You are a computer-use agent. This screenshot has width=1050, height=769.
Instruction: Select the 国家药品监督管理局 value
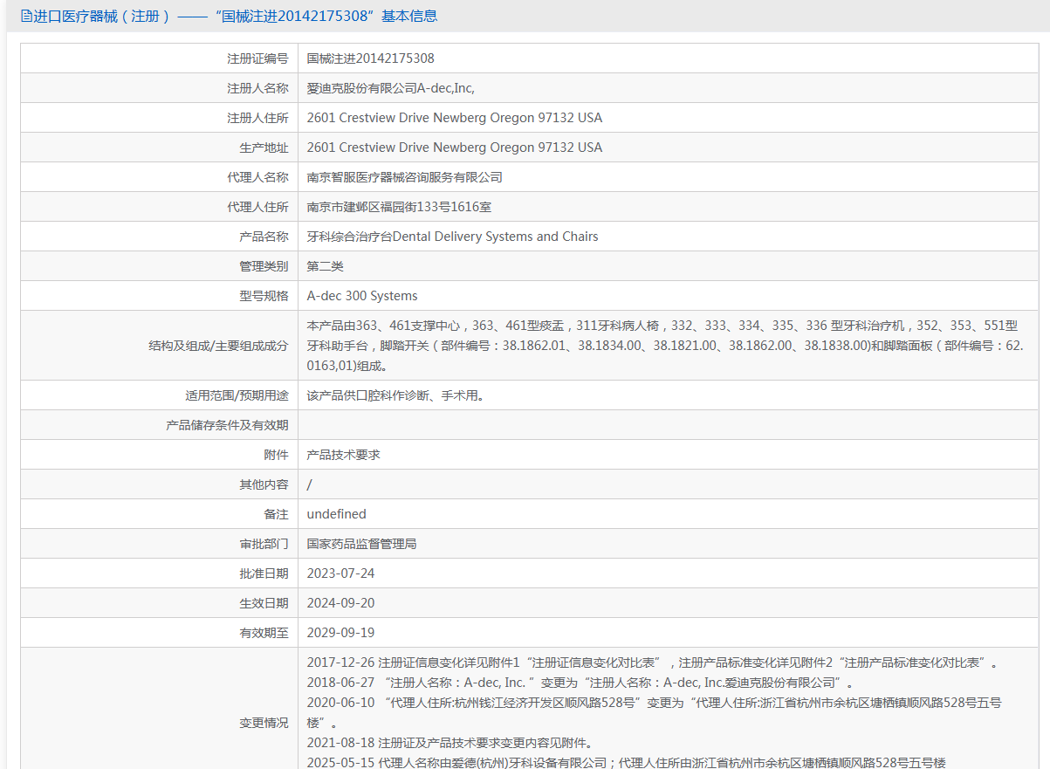[362, 544]
